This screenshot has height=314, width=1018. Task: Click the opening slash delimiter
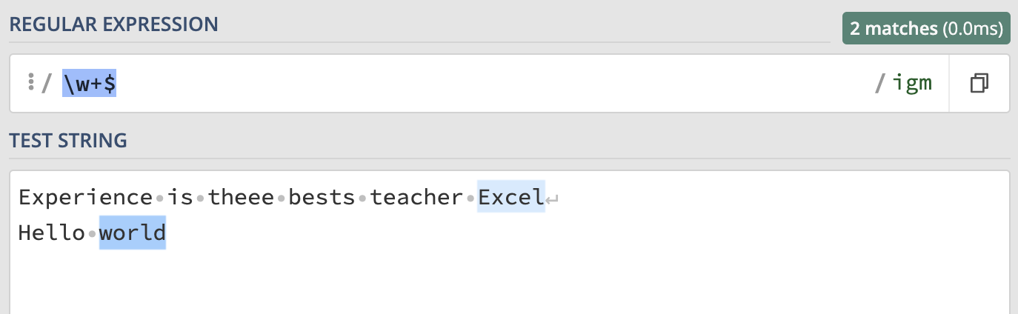[x=46, y=84]
